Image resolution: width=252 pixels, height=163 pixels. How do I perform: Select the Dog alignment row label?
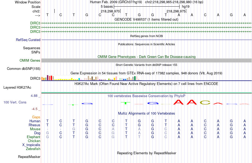pos(37,133)
